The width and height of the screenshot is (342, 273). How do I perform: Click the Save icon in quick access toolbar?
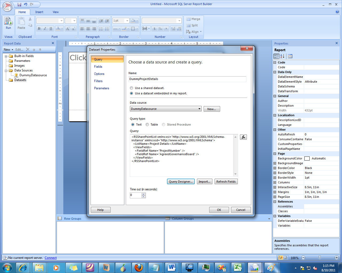[19, 4]
